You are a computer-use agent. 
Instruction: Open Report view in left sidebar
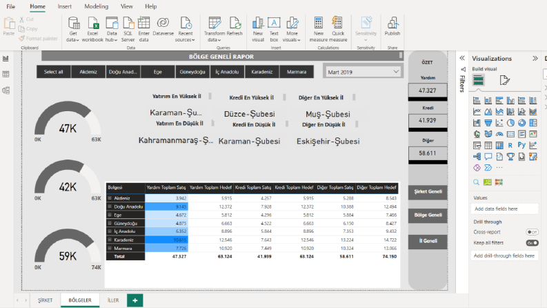(6, 59)
